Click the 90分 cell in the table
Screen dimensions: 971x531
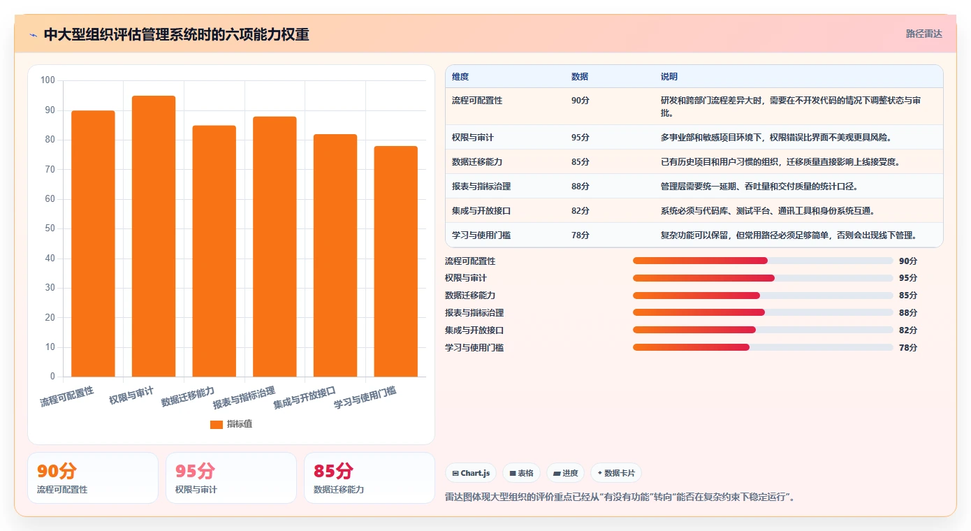pyautogui.click(x=581, y=101)
